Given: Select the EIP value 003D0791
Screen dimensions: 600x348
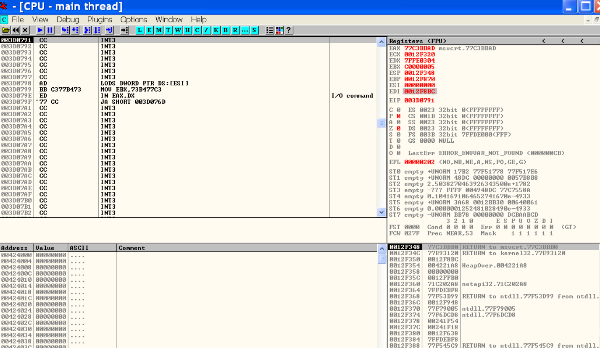Looking at the screenshot, I should 419,101.
